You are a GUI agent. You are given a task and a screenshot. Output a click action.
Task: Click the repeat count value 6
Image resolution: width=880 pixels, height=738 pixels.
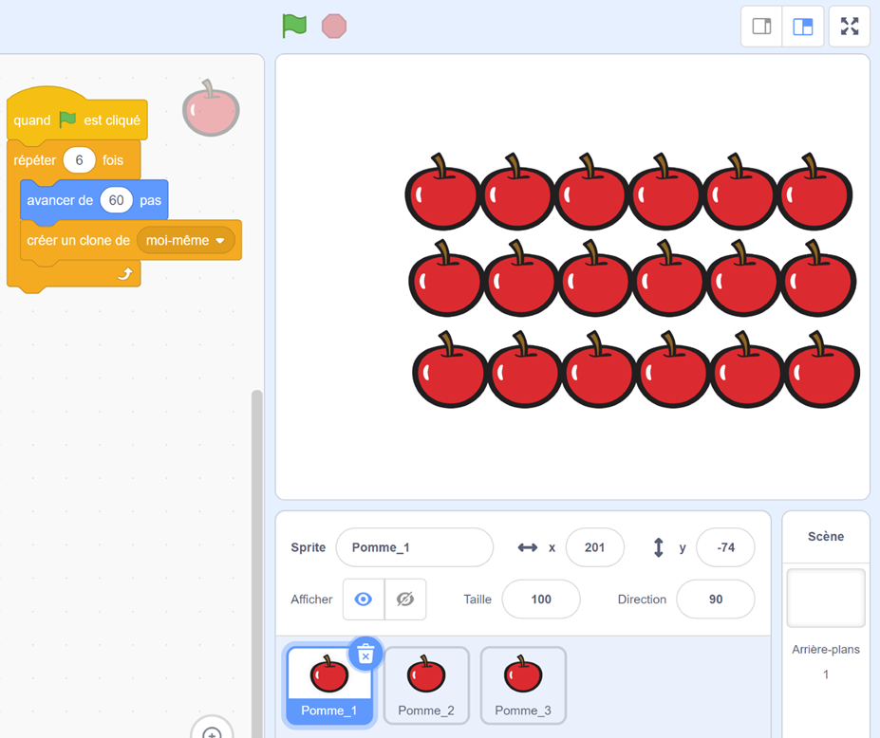tap(79, 160)
